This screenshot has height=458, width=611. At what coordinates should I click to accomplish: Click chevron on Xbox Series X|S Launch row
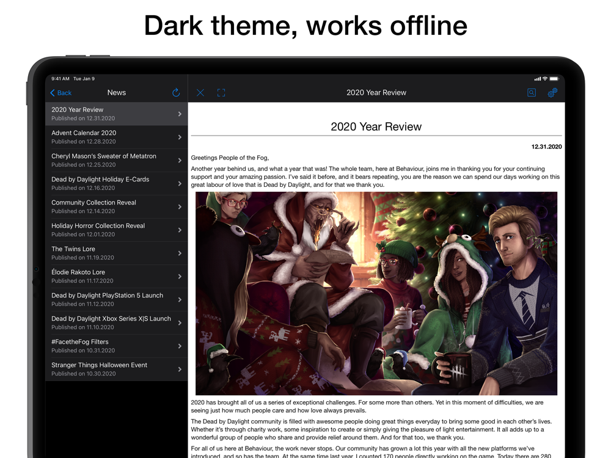coord(180,323)
